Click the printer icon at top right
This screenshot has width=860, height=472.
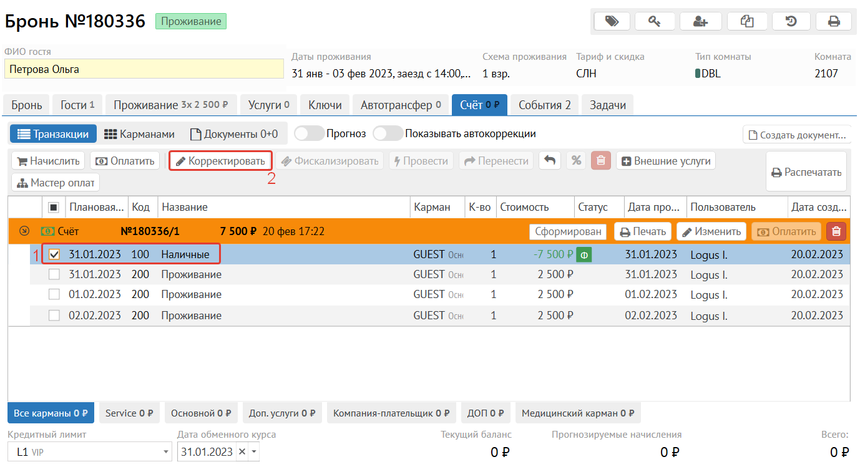[x=834, y=21]
